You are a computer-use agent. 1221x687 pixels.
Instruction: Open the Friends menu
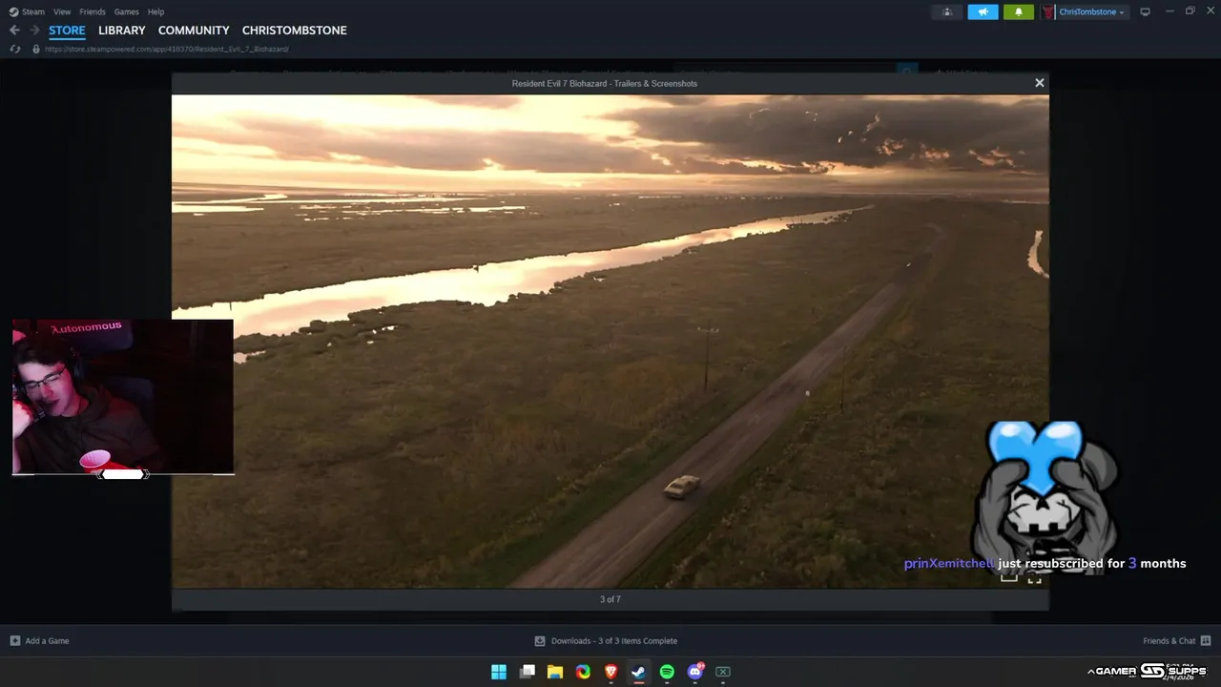pos(93,11)
